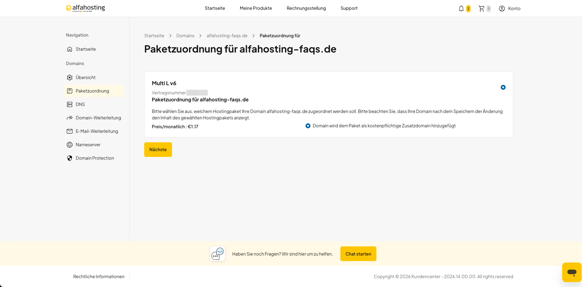Click the alfahosting logo
This screenshot has height=287, width=582.
point(85,8)
